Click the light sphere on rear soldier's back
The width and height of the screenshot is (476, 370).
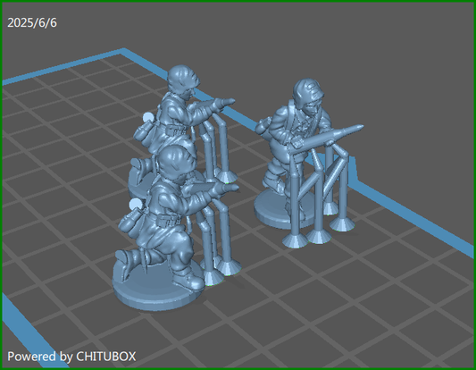[148, 118]
